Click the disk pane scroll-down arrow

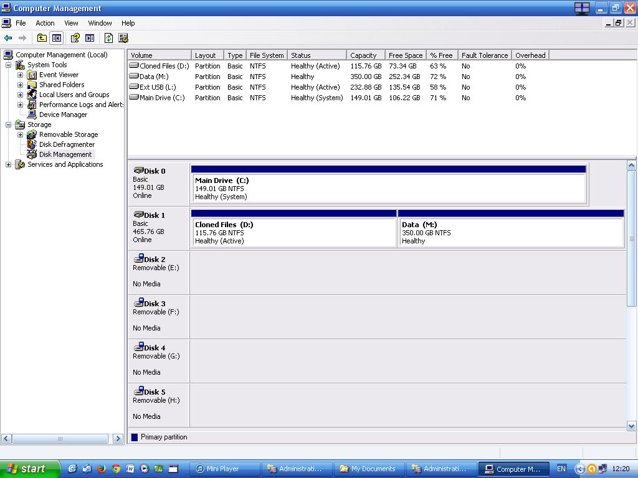point(632,426)
